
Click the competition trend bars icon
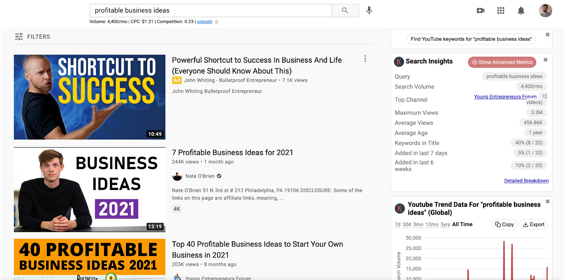[204, 22]
